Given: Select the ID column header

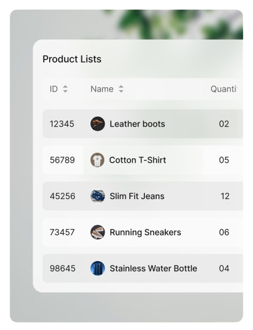Looking at the screenshot, I should 54,89.
